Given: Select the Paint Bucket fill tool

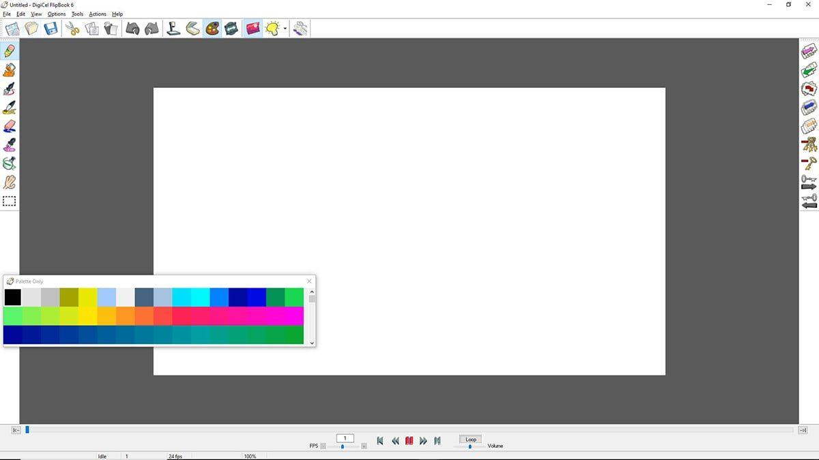Looking at the screenshot, I should [9, 69].
